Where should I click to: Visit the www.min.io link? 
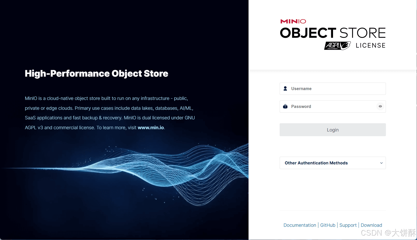point(151,128)
